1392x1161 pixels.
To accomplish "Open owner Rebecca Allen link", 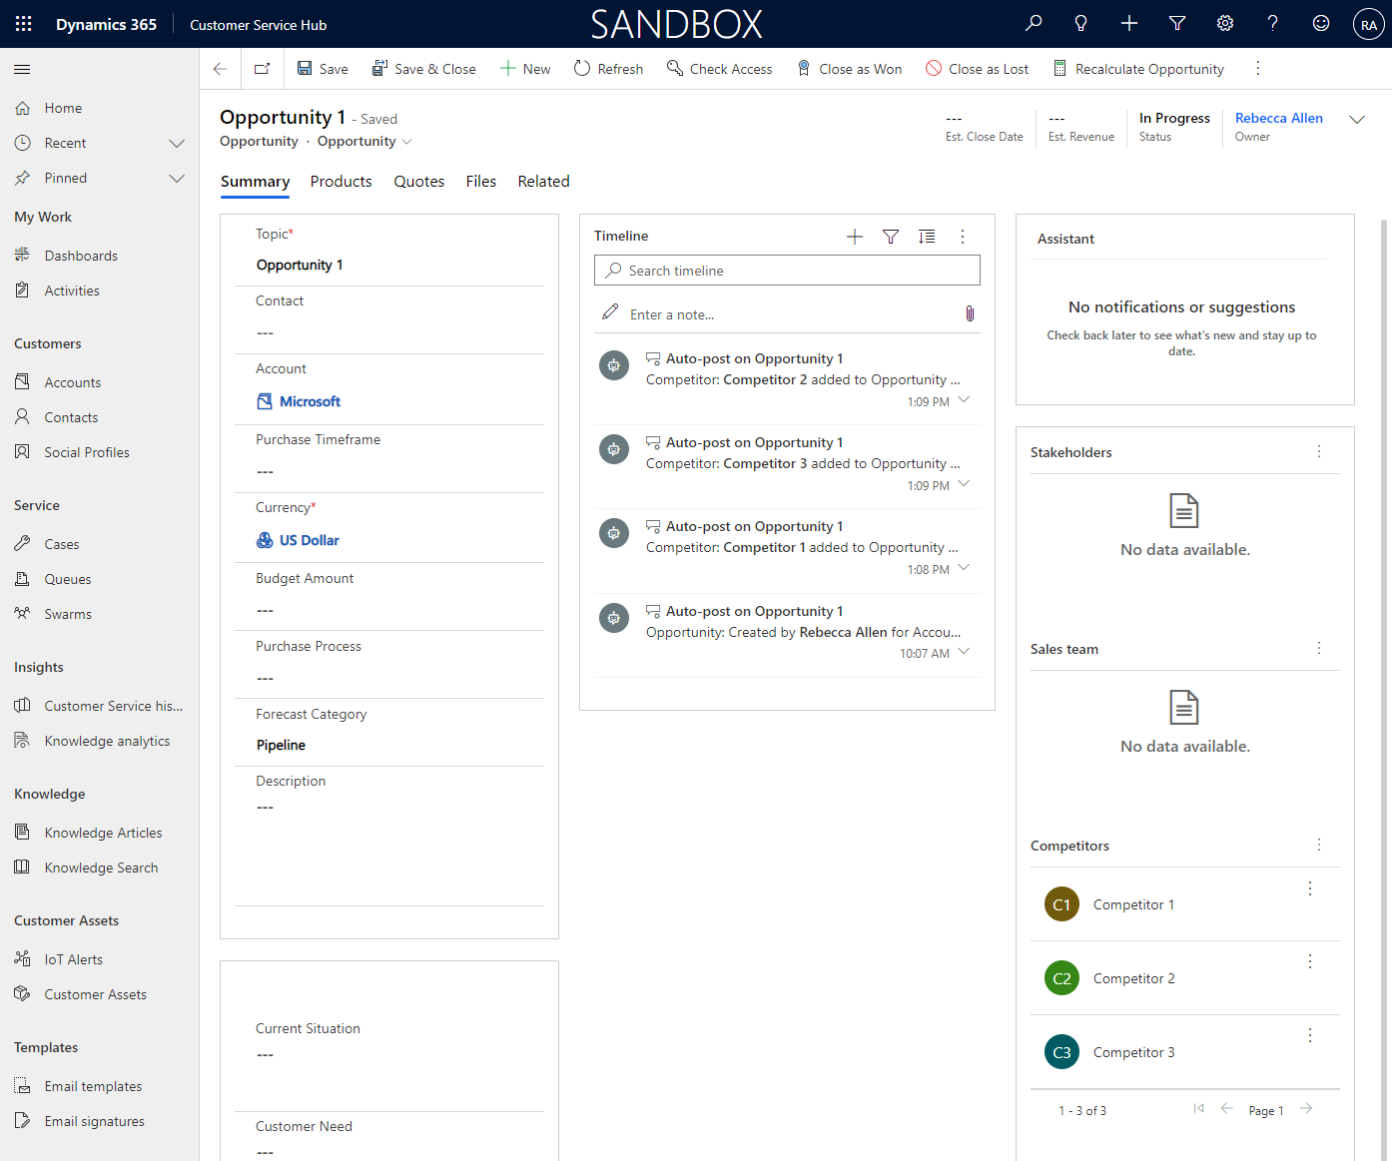I will click(x=1279, y=118).
